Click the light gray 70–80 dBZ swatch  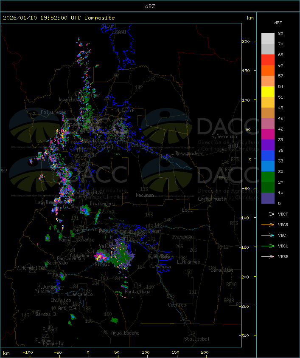click(x=268, y=39)
